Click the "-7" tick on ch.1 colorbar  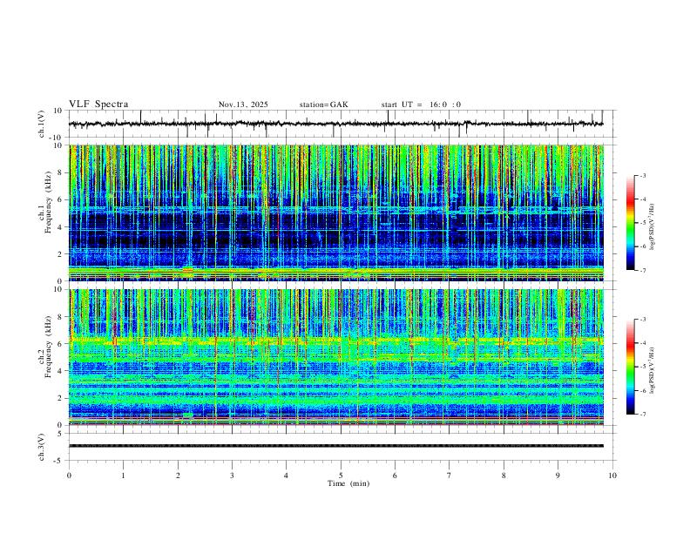pos(643,271)
